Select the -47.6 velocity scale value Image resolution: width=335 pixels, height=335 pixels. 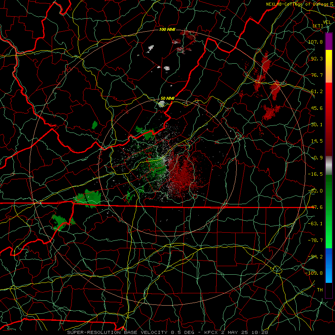pos(315,207)
